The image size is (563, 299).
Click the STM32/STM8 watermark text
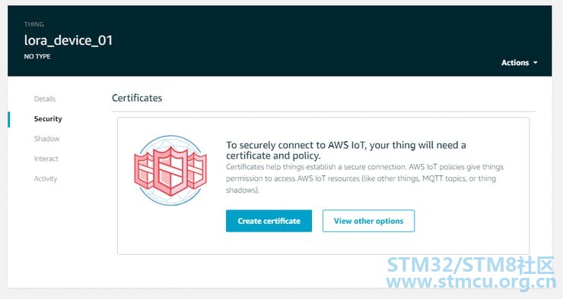[x=471, y=266]
